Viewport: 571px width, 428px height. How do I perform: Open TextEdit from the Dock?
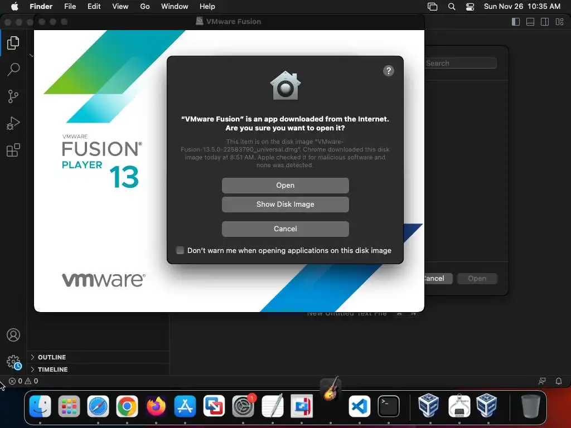coord(272,406)
